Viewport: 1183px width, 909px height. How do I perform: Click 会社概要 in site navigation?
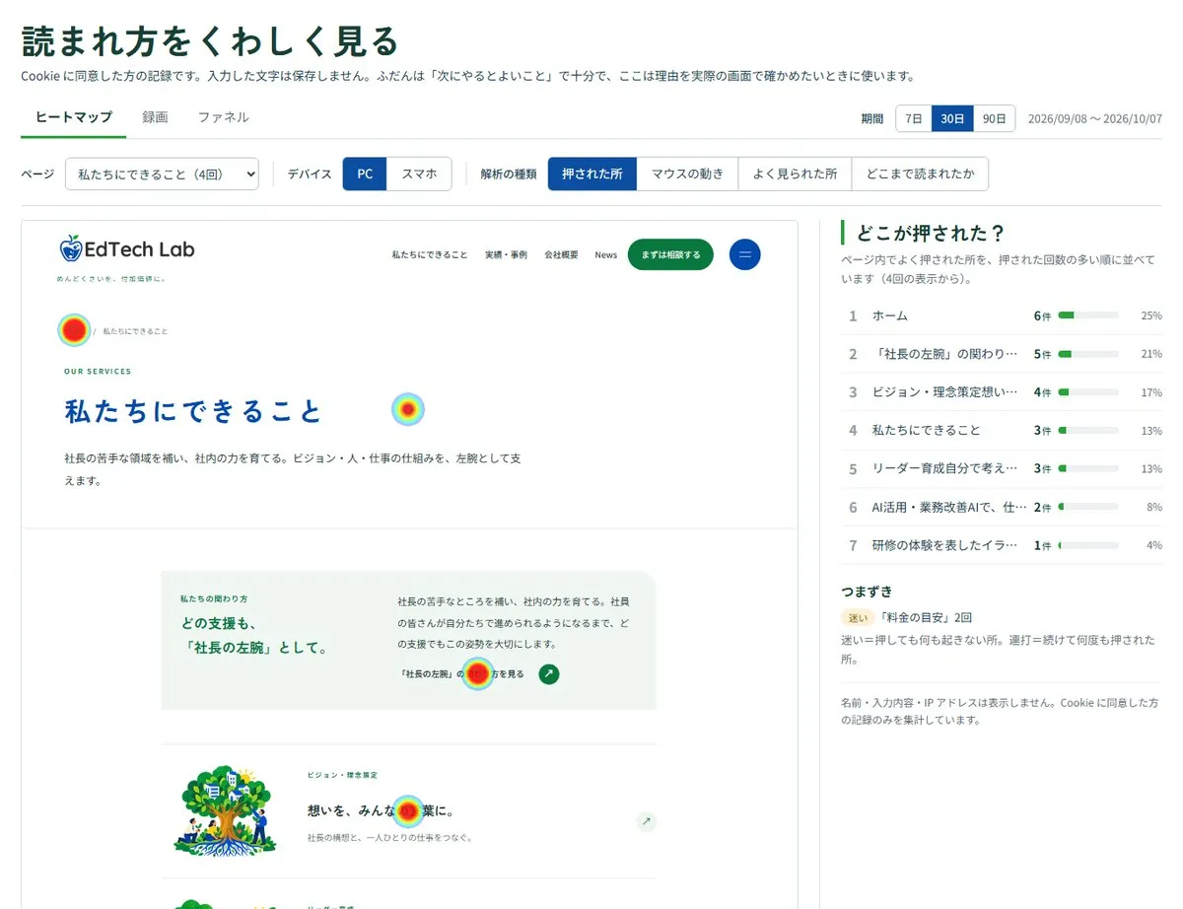pyautogui.click(x=561, y=254)
